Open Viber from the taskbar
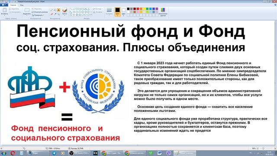Viewport: 277px width, 156px height. coord(169,153)
